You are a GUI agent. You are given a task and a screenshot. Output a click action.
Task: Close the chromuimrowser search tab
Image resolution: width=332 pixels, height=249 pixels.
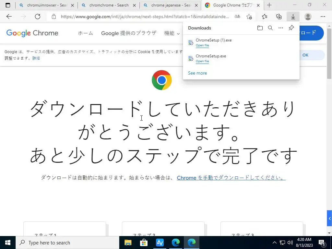click(x=72, y=6)
